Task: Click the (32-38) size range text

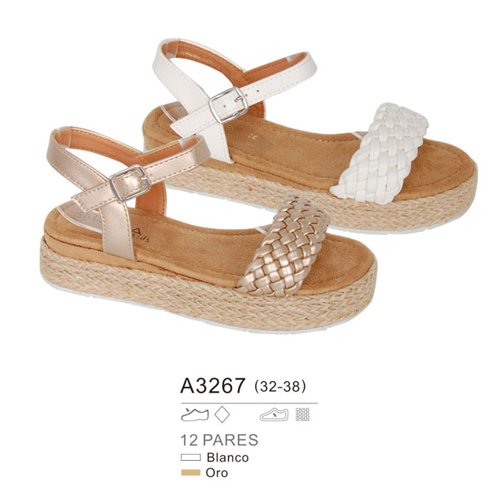Action: [280, 387]
